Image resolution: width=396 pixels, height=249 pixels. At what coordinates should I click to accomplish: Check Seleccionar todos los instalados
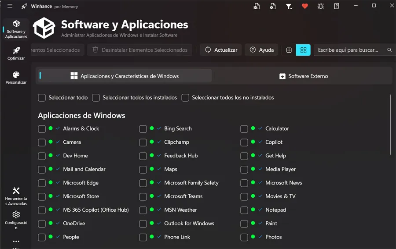click(96, 98)
